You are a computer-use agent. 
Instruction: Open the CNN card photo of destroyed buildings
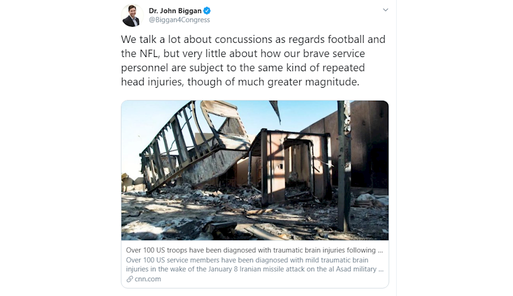(255, 170)
